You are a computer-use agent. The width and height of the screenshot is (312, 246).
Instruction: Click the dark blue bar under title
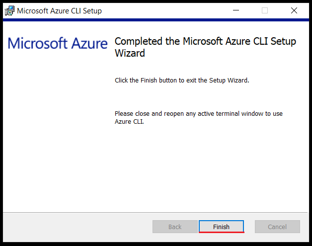coord(156,20)
